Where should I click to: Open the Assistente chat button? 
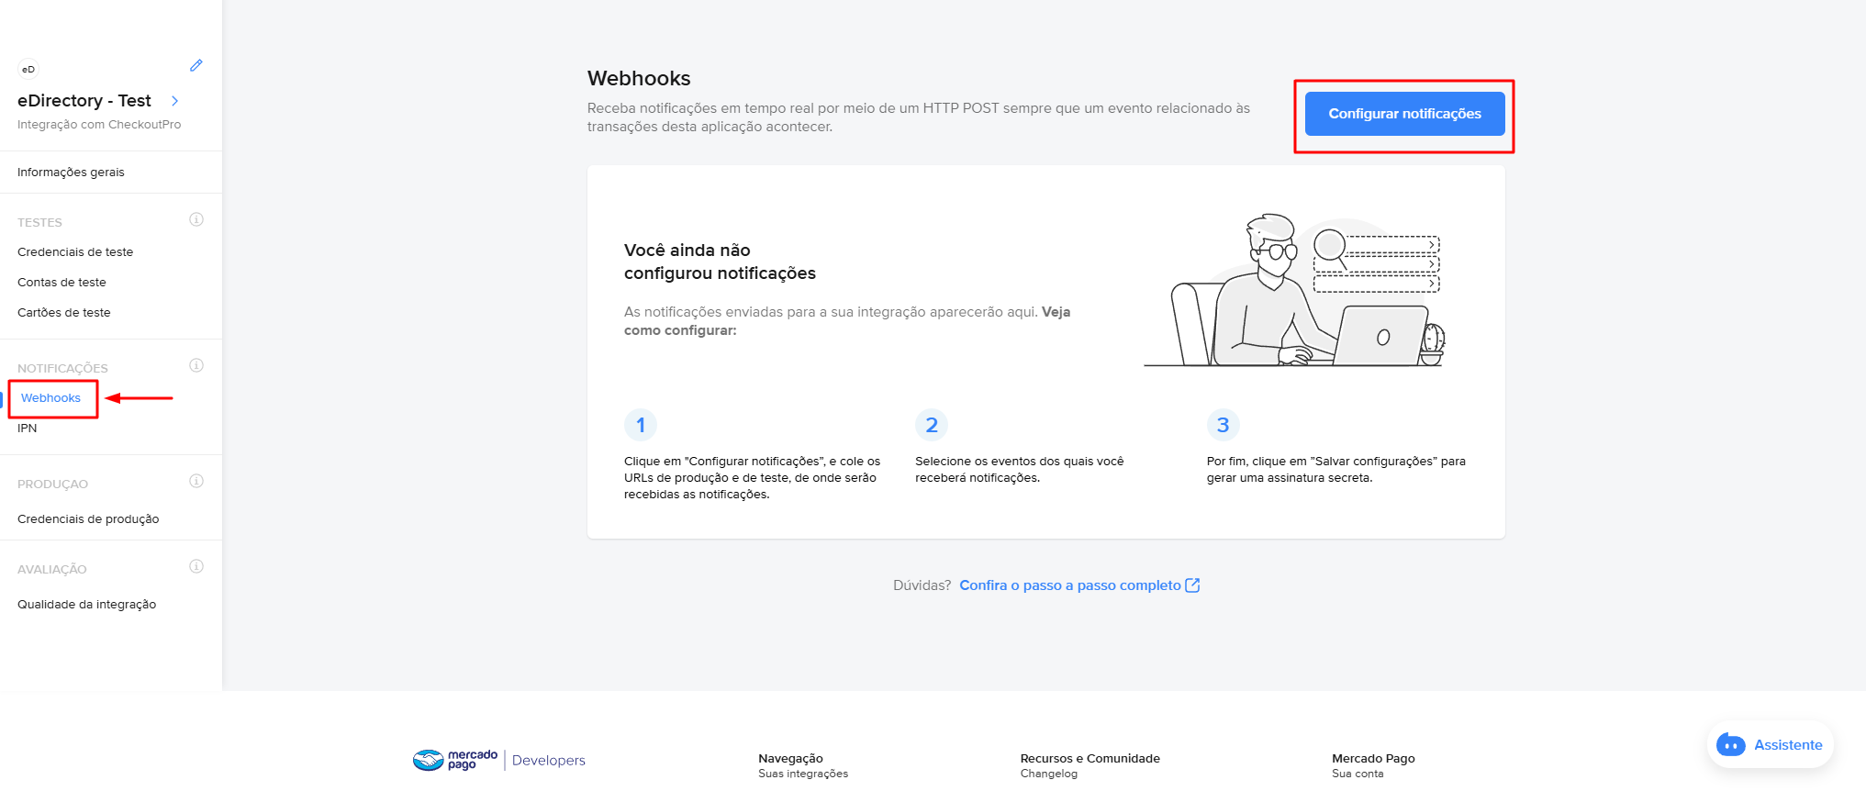click(1770, 745)
